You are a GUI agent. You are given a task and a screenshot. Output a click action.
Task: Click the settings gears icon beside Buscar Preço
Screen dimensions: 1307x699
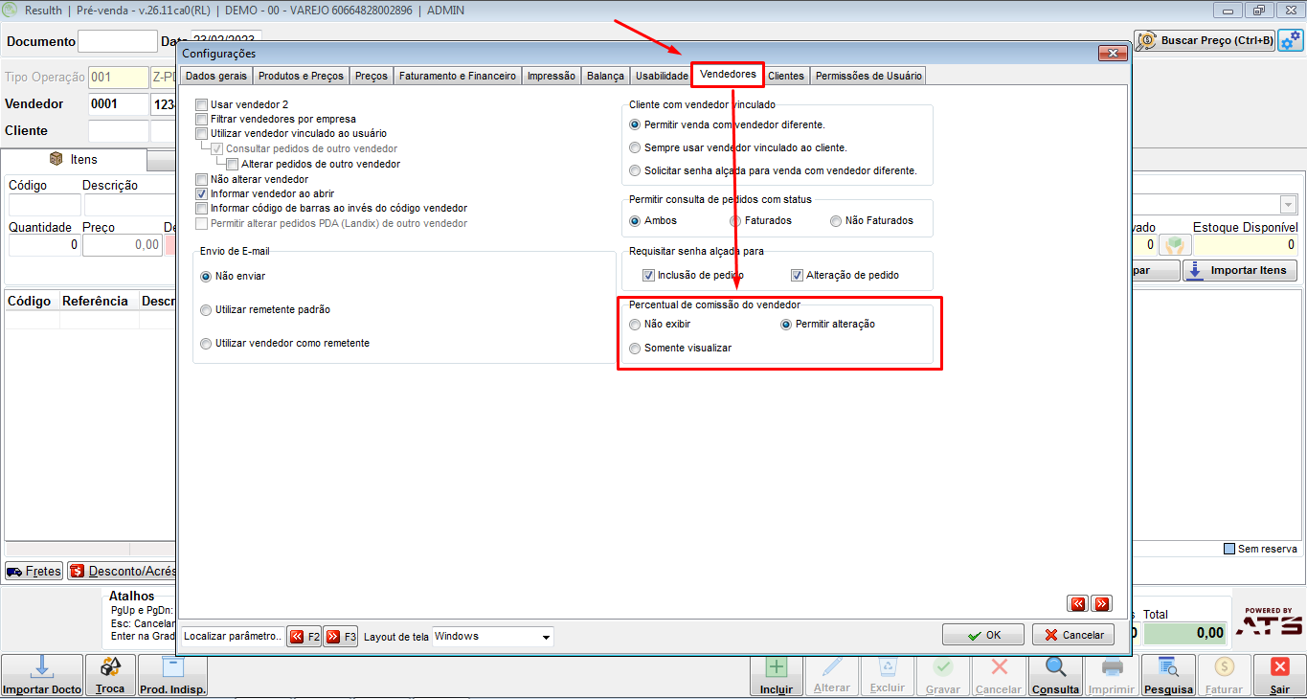click(x=1291, y=41)
